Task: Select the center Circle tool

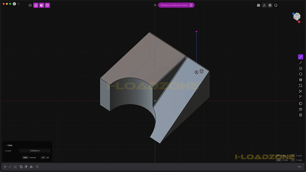Action: (301, 68)
